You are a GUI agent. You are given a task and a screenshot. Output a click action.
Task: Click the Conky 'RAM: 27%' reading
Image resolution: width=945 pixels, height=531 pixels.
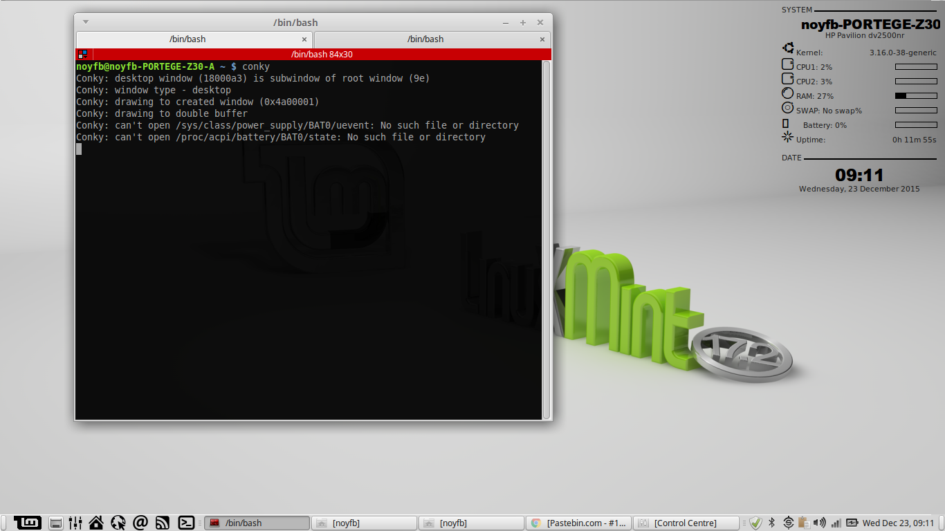pyautogui.click(x=815, y=96)
